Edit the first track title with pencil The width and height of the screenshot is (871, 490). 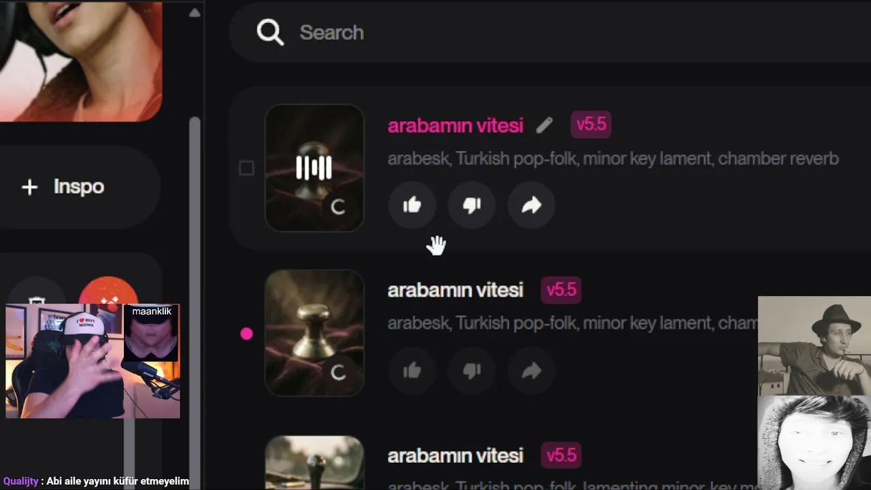[544, 125]
